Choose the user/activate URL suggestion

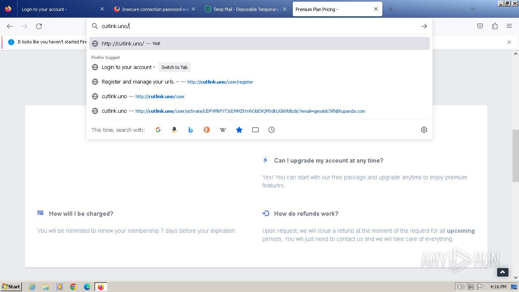point(259,111)
